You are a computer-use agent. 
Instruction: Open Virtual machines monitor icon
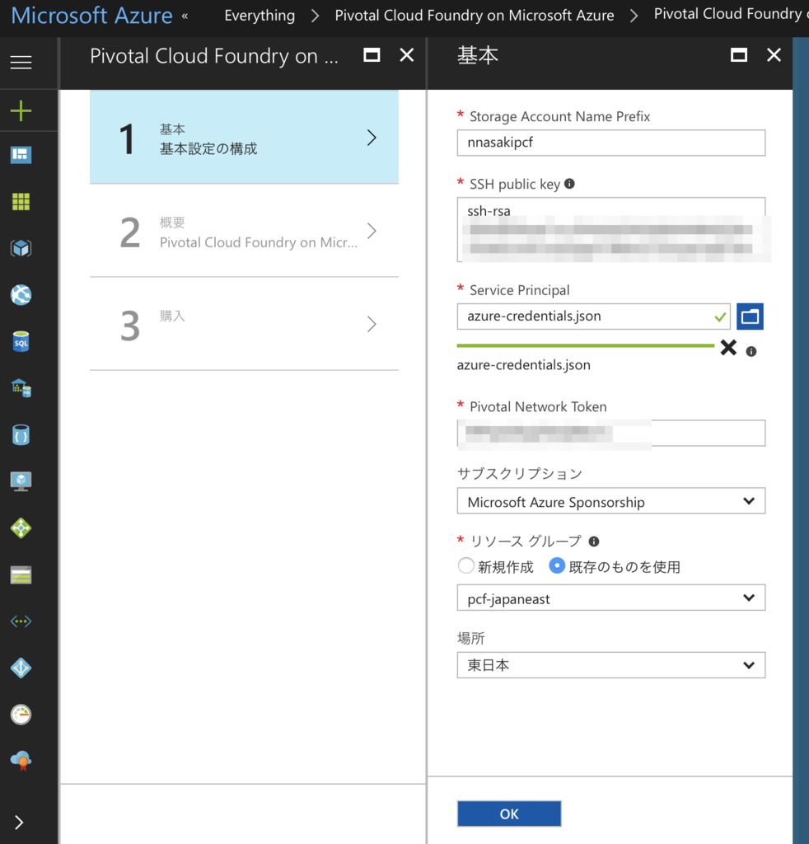[x=21, y=481]
